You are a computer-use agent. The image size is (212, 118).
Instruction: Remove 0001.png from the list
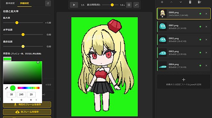click(206, 27)
